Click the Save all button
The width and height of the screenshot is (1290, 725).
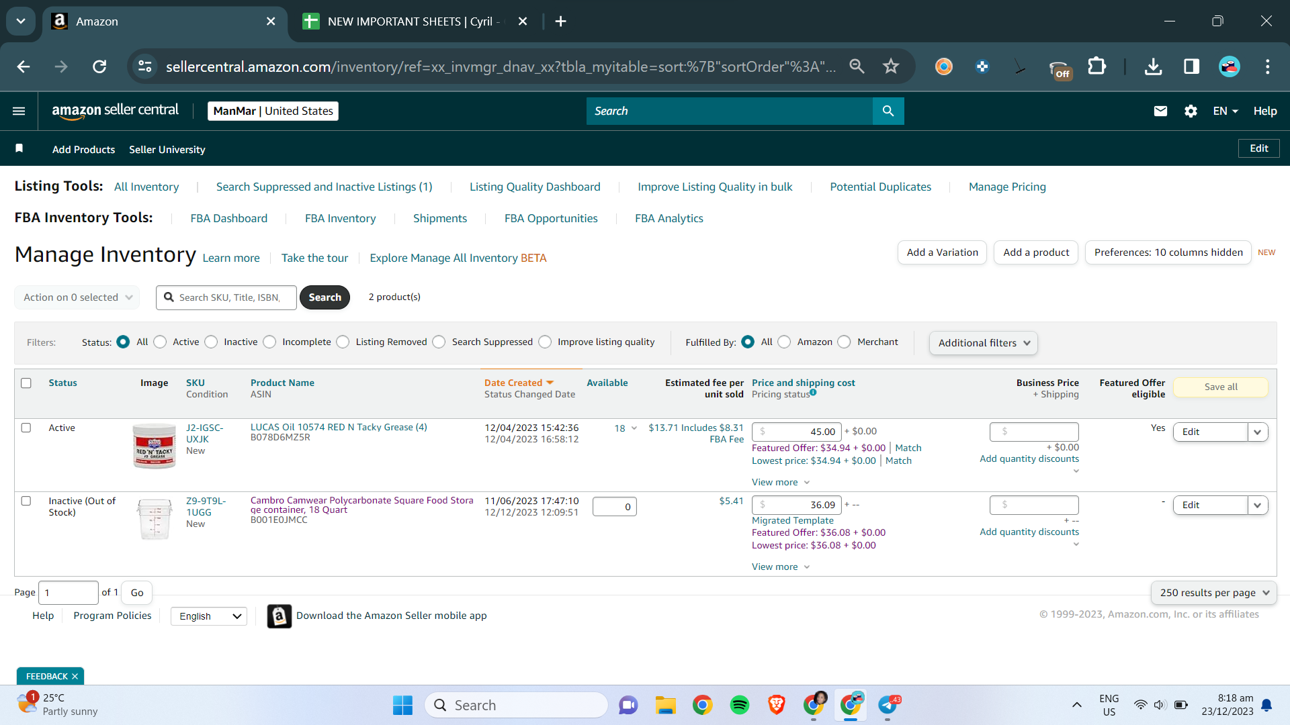[x=1221, y=387]
